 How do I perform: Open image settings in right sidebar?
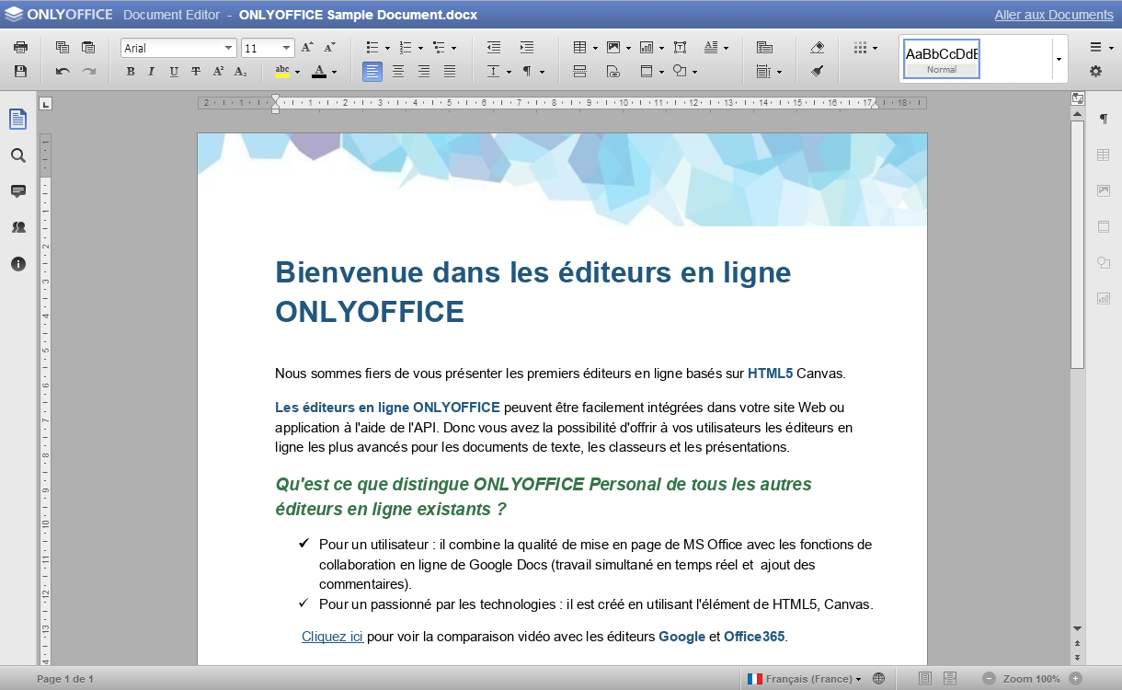tap(1104, 190)
